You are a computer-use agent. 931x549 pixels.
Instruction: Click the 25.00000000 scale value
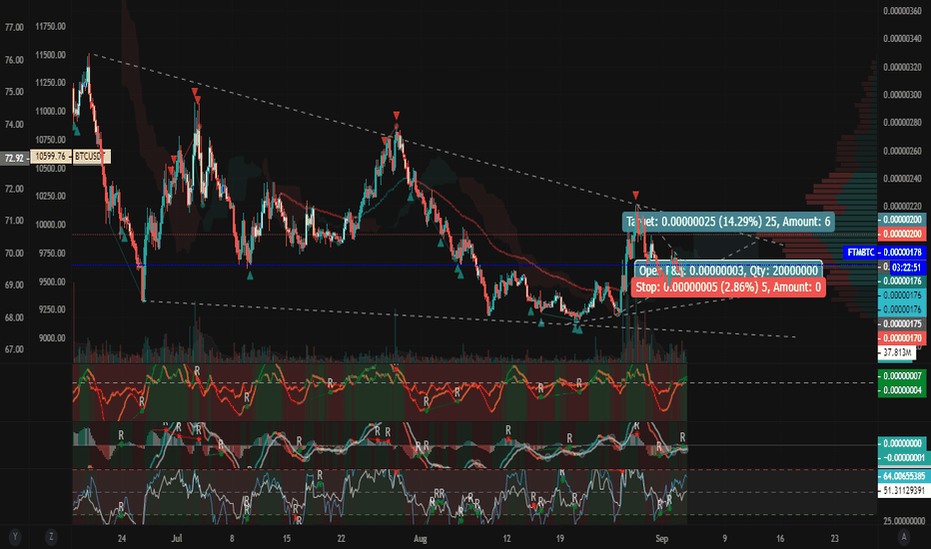tap(904, 520)
